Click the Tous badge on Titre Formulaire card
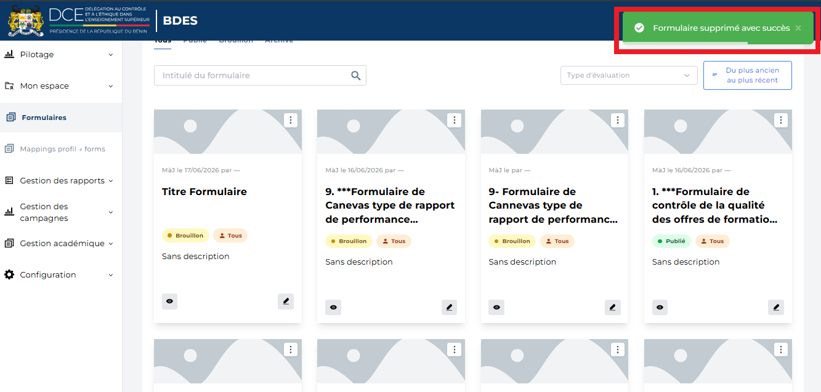Screen dimensions: 821x392 pyautogui.click(x=230, y=236)
